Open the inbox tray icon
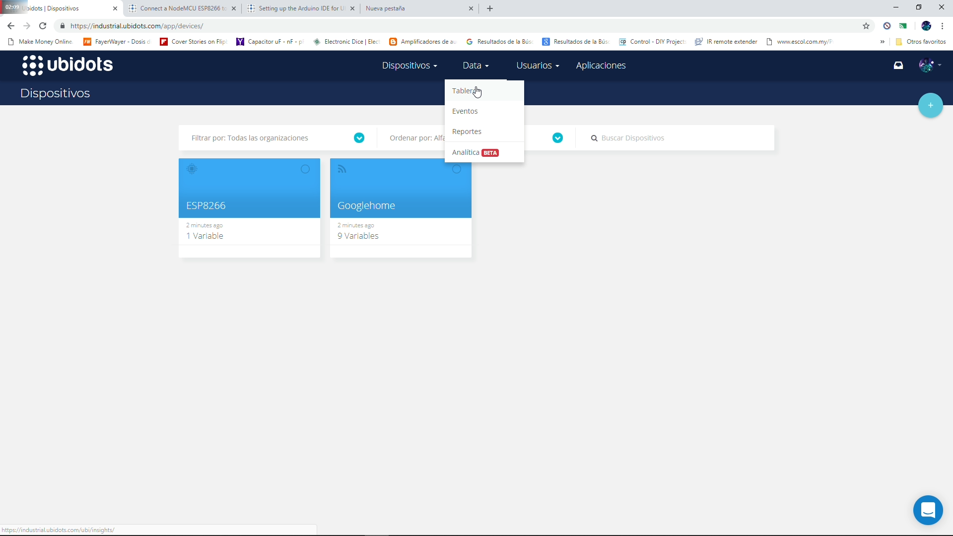This screenshot has height=536, width=953. pos(898,65)
